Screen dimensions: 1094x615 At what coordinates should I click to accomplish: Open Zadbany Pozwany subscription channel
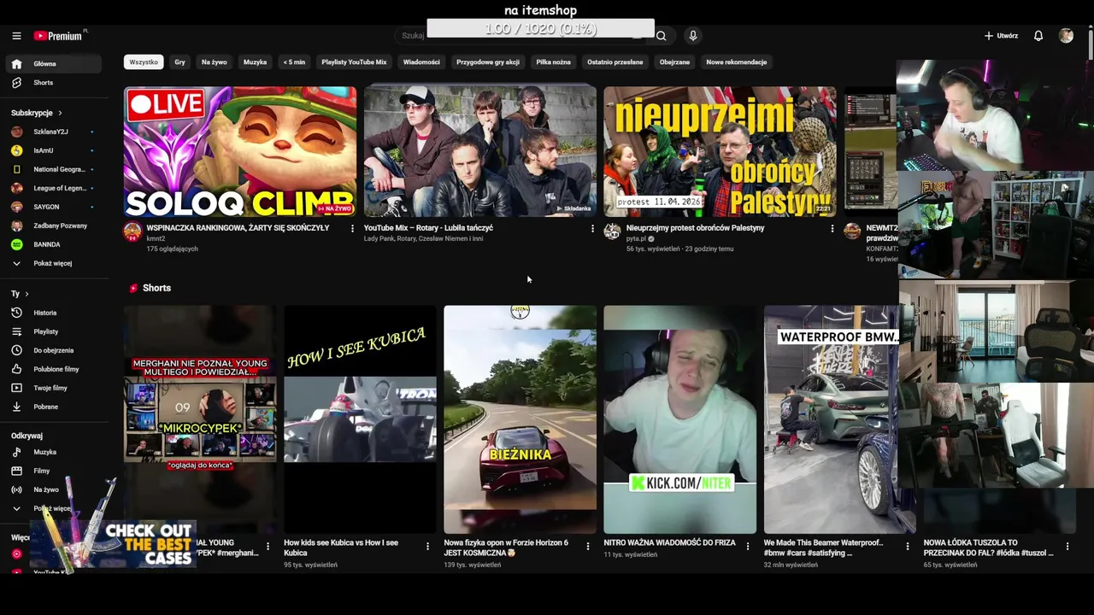tap(54, 225)
